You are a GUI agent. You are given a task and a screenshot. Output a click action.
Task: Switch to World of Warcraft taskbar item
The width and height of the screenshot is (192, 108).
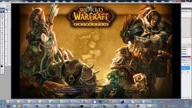click(141, 106)
